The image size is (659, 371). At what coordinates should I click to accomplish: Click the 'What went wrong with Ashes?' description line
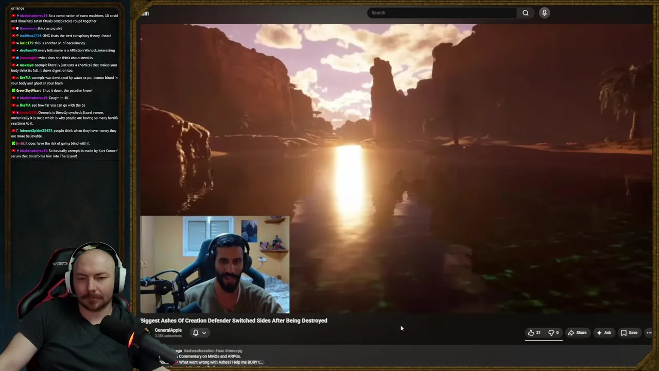tap(221, 362)
